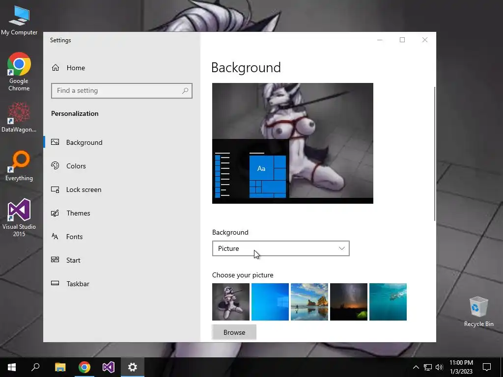This screenshot has height=377, width=503.
Task: Choose the night sky tent wallpaper thumbnail
Action: click(349, 302)
